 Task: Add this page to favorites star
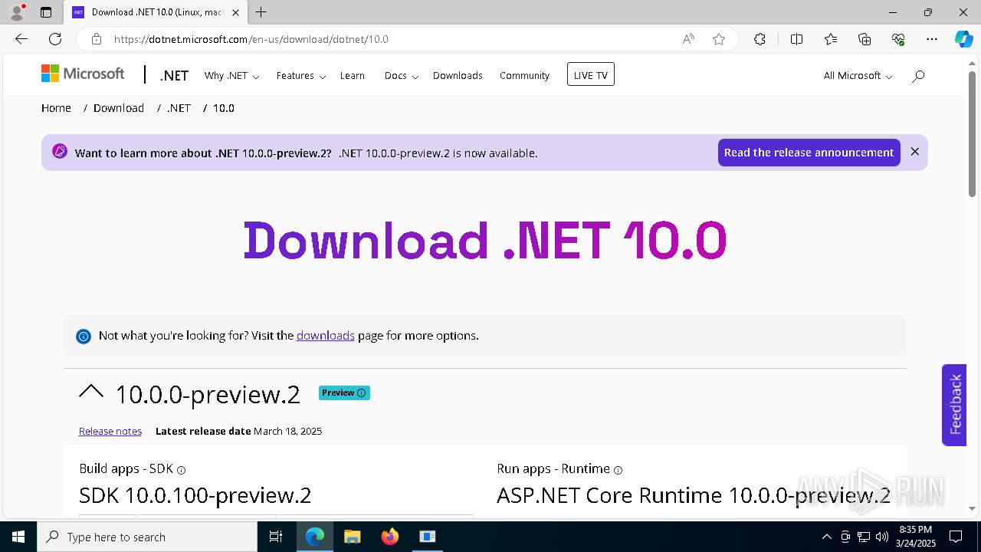click(x=719, y=39)
